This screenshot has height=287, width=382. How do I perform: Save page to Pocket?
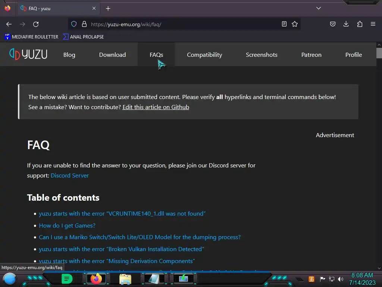pyautogui.click(x=333, y=24)
